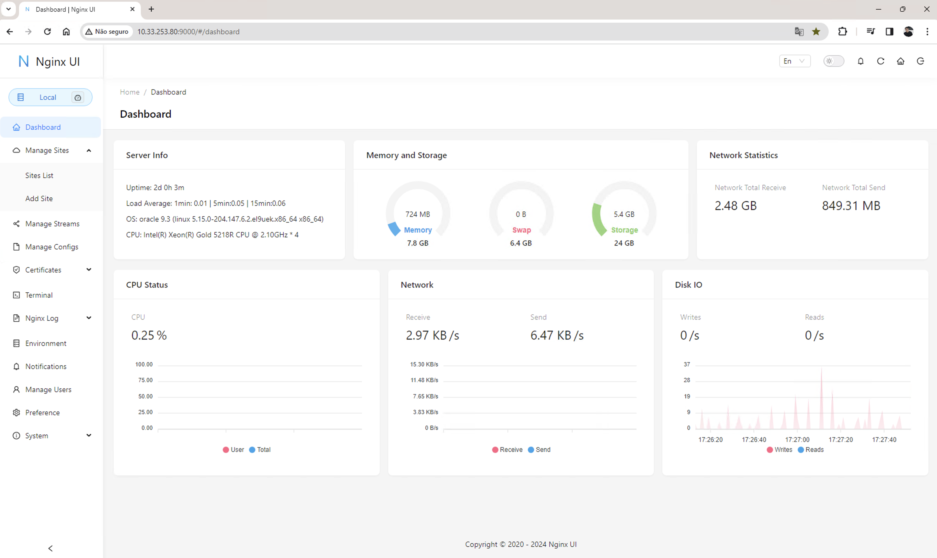Open Manage Users

pos(48,389)
